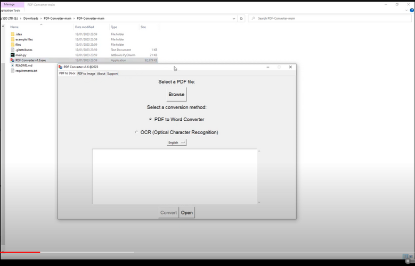Viewport: 415px width, 266px height.
Task: Click the text area scroll up arrow
Action: tap(259, 151)
